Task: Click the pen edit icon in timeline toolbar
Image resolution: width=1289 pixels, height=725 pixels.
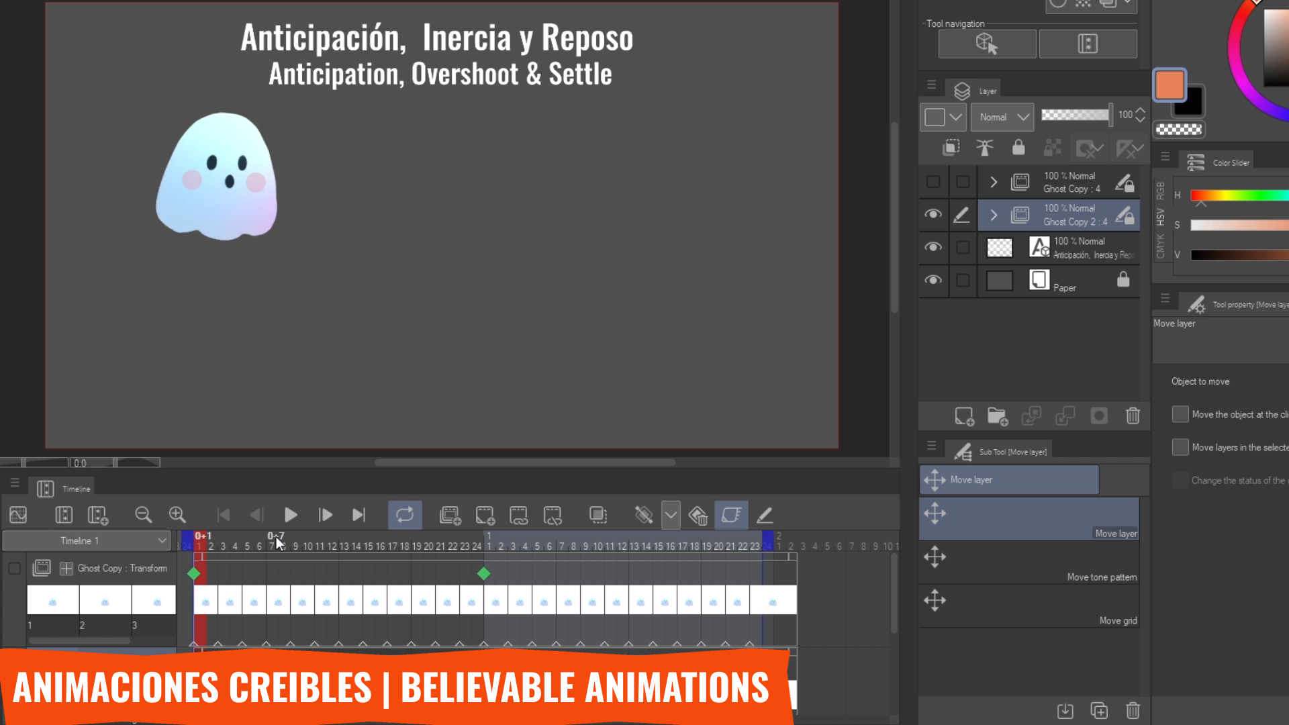Action: [x=765, y=515]
